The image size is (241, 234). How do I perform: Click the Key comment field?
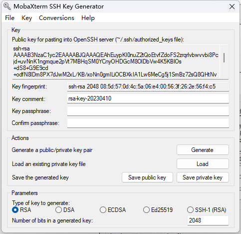click(x=148, y=98)
